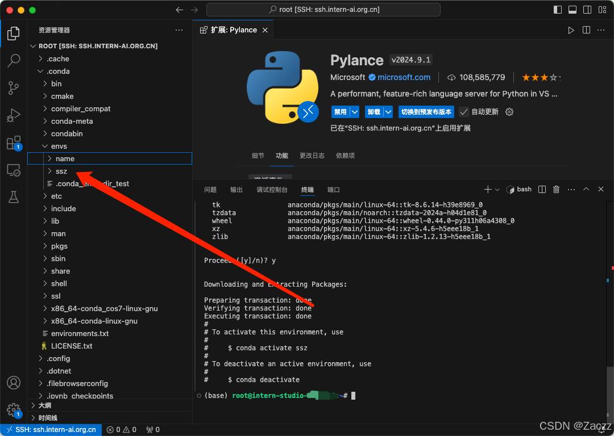
Task: Open Pylance extension settings gear
Action: (509, 112)
